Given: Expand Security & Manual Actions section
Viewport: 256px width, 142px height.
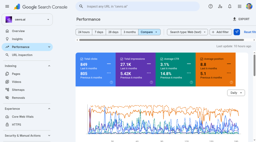Looking at the screenshot, I should [x=49, y=136].
